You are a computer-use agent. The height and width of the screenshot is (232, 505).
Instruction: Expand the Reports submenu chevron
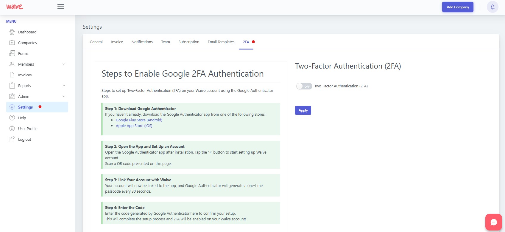pyautogui.click(x=64, y=86)
